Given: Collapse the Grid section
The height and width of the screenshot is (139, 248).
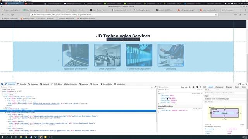Looking at the screenshot, I should pyautogui.click(x=204, y=96).
